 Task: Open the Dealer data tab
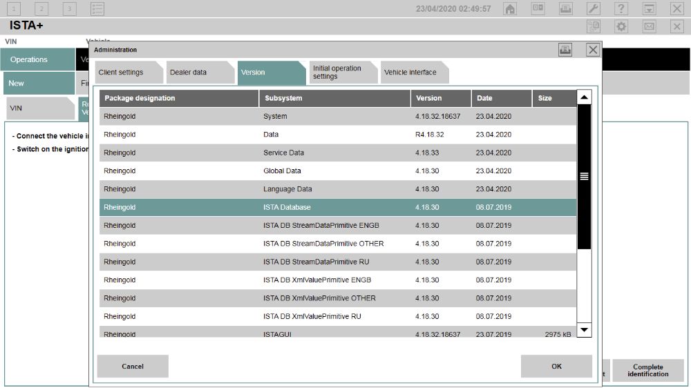200,72
